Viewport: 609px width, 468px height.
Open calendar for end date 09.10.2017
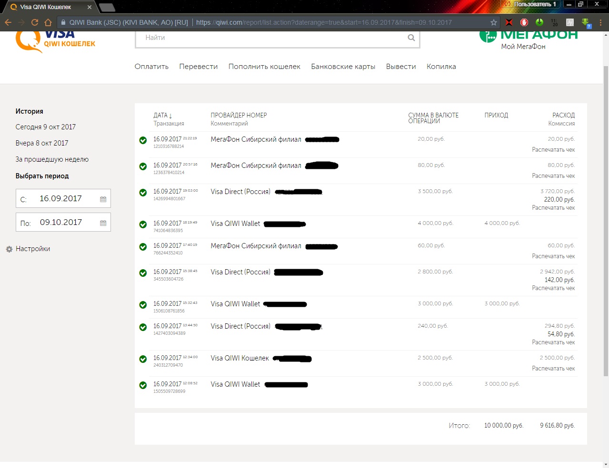coord(103,223)
